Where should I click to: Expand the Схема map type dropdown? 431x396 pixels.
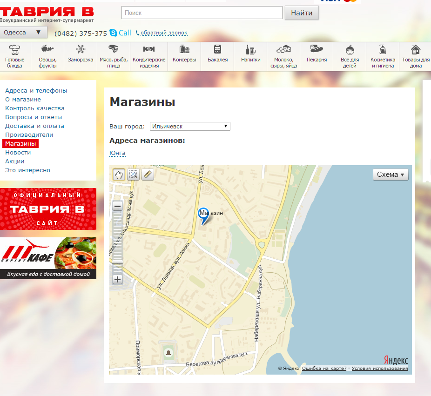click(x=391, y=175)
